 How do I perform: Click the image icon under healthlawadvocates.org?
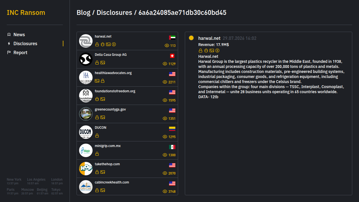pos(97,81)
